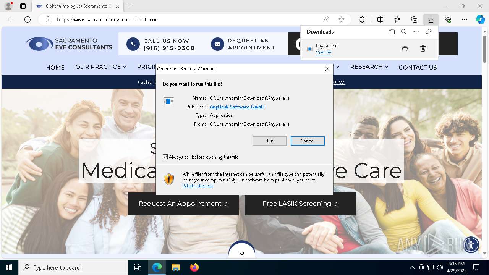Cancel the Open File security warning

click(x=308, y=141)
